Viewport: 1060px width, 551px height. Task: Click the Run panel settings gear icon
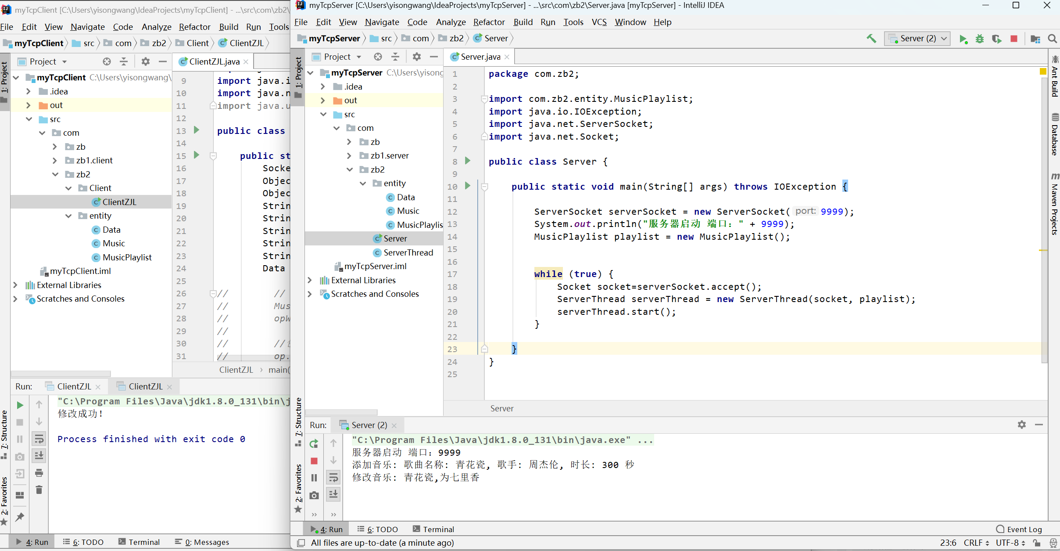(1022, 425)
